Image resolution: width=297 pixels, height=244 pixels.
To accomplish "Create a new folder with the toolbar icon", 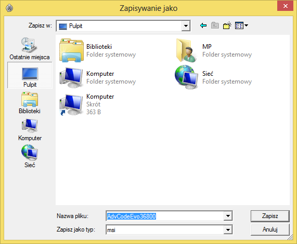I will [227, 25].
